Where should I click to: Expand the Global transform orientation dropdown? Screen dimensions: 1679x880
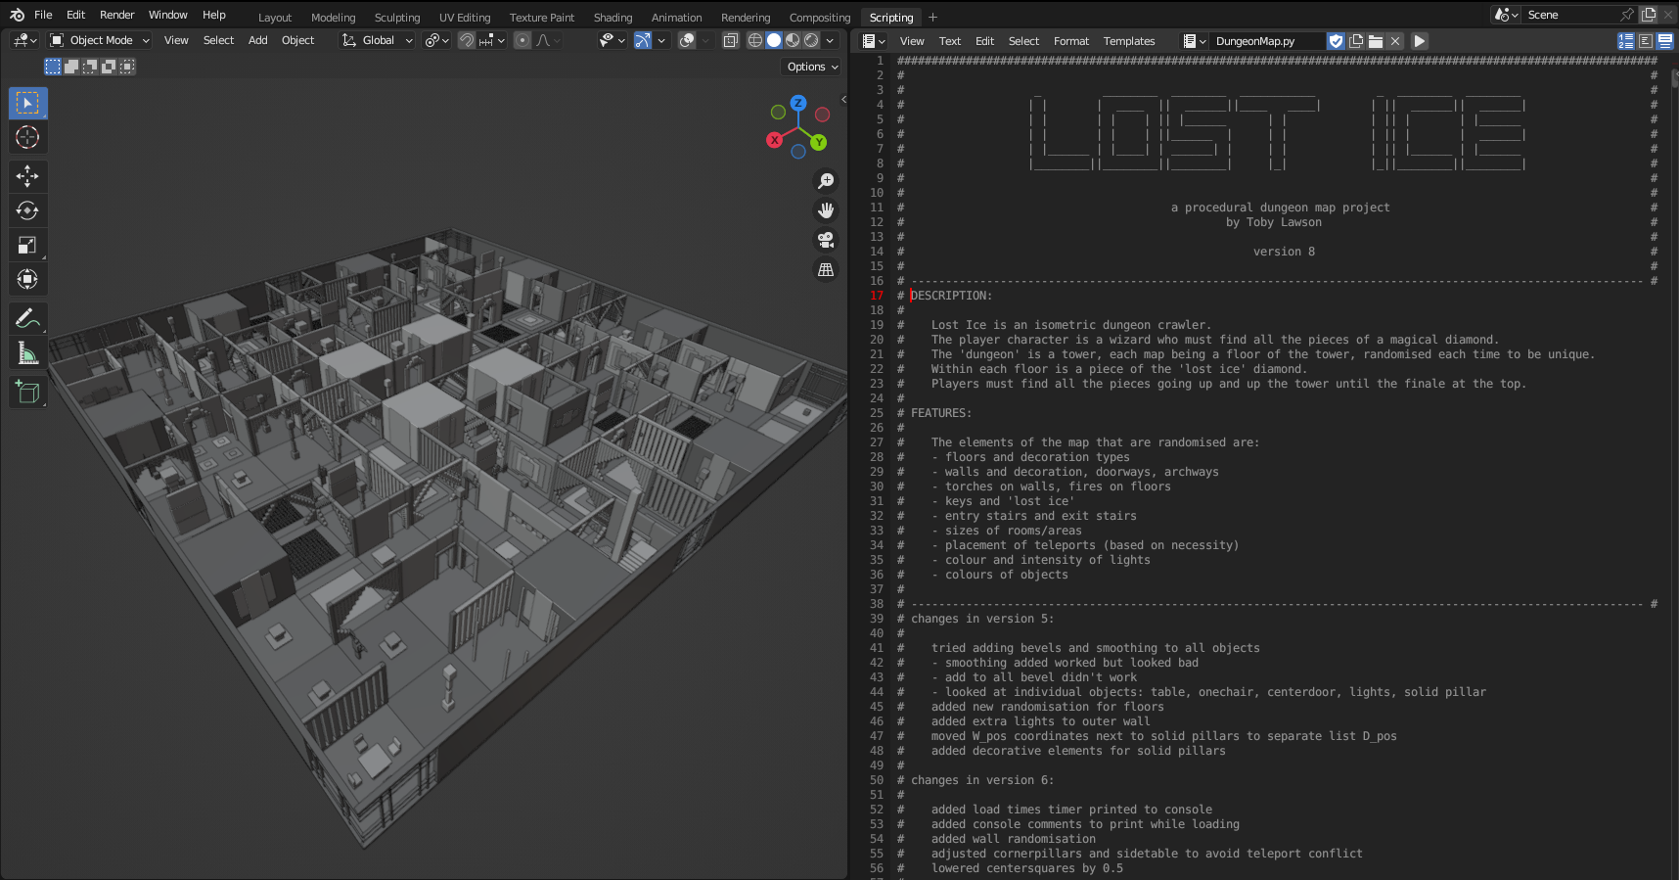pyautogui.click(x=378, y=40)
